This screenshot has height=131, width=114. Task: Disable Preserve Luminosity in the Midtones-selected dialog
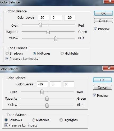pyautogui.click(x=7, y=59)
